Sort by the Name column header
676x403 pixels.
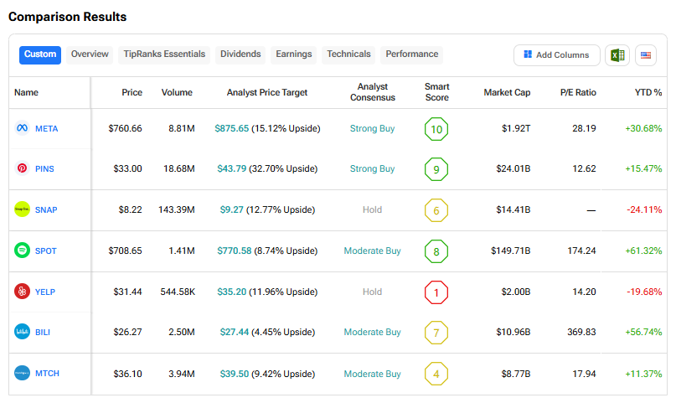pyautogui.click(x=26, y=92)
